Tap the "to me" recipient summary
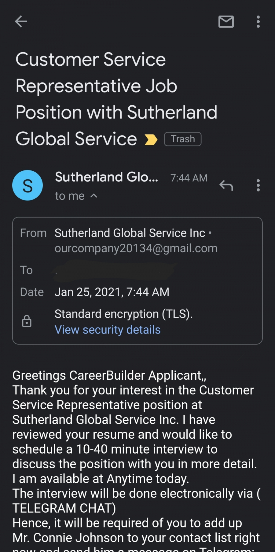275x552 pixels. [x=70, y=196]
